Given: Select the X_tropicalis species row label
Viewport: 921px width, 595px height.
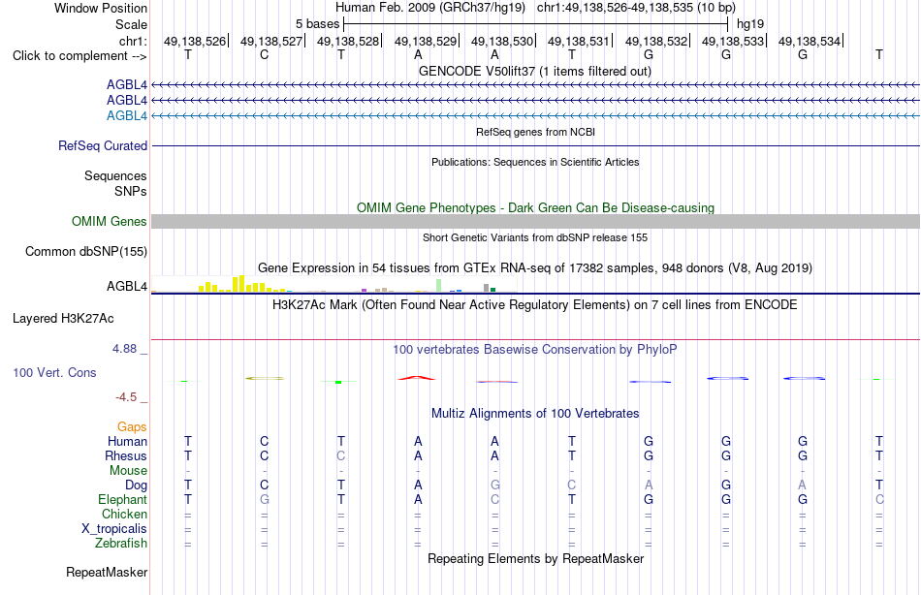Looking at the screenshot, I should pos(114,529).
